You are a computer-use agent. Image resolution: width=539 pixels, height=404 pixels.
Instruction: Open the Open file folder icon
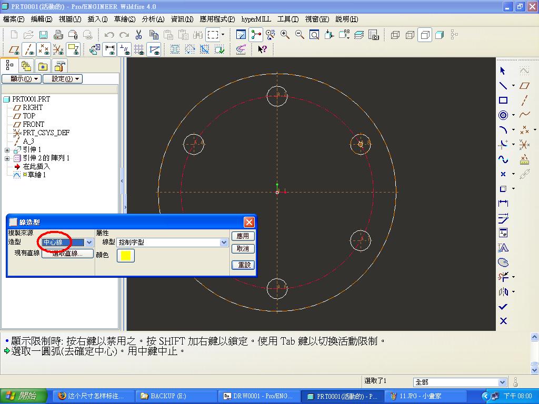[28, 35]
